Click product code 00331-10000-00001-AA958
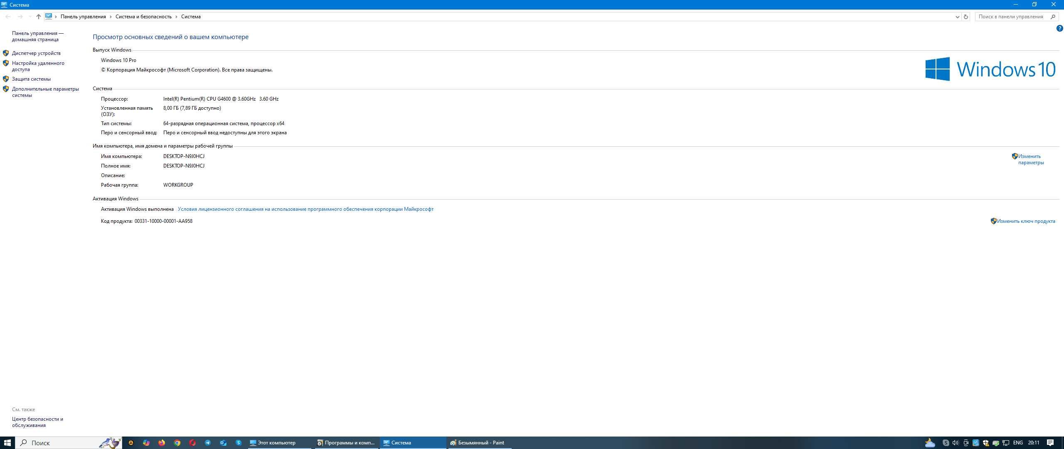 click(x=163, y=221)
